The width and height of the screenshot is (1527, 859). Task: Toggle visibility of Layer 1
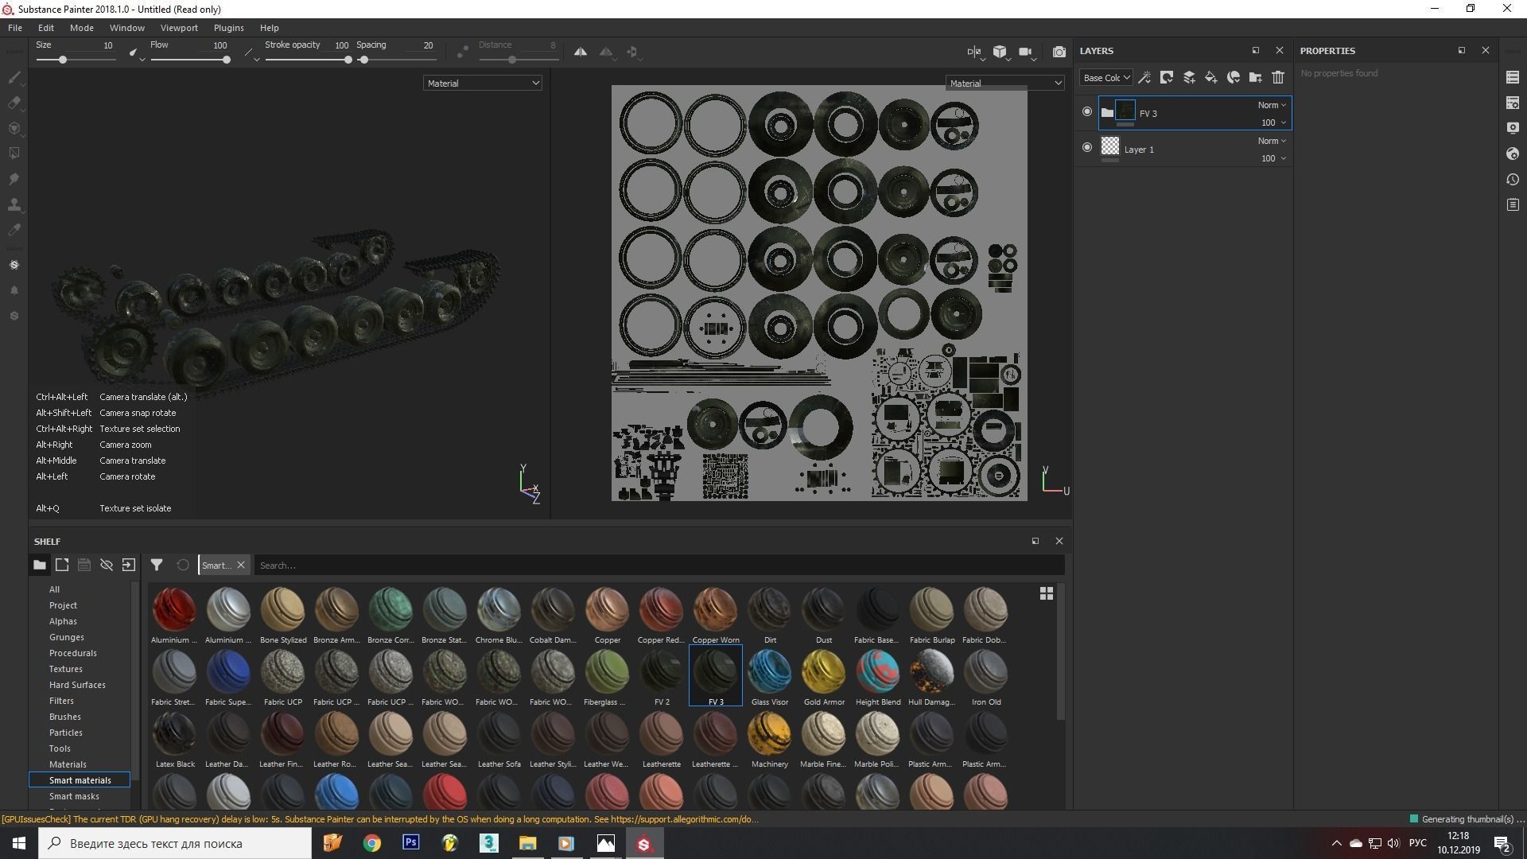[1087, 147]
